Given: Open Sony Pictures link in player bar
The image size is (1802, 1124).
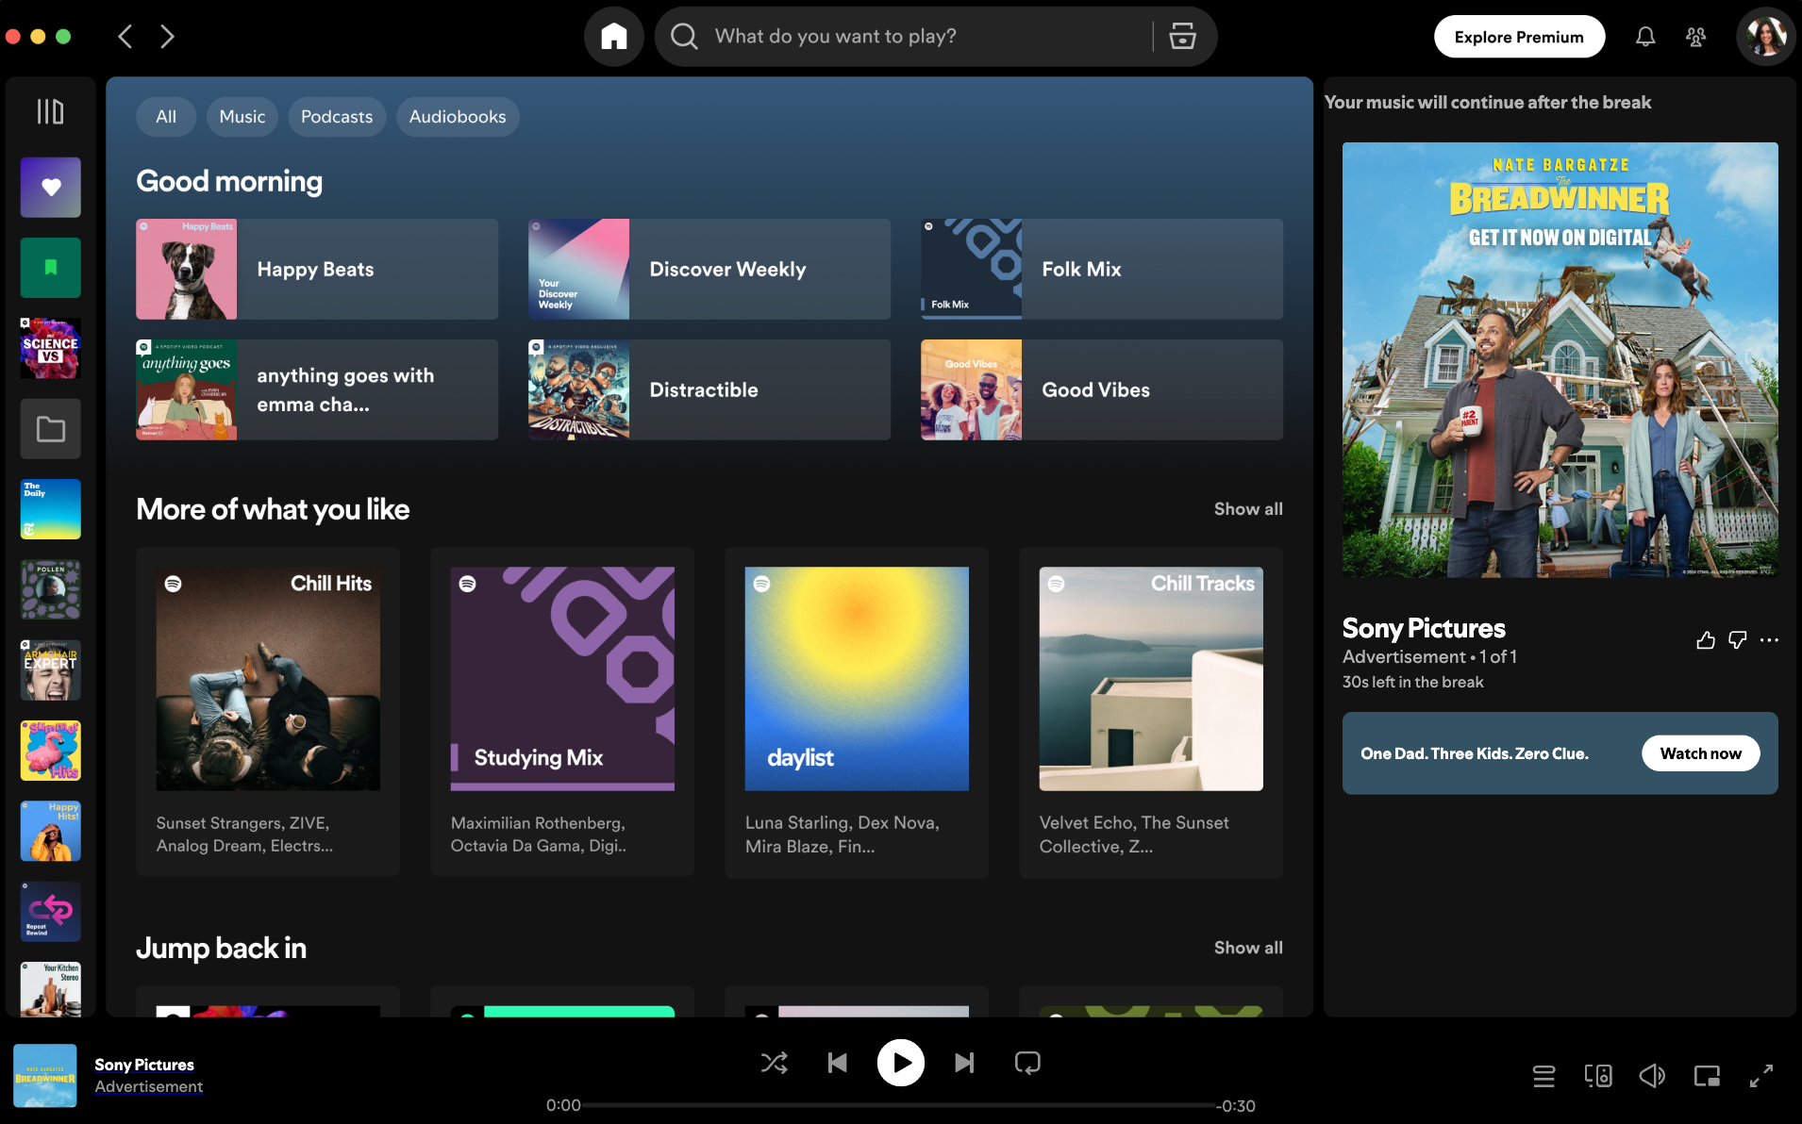Looking at the screenshot, I should tap(144, 1065).
